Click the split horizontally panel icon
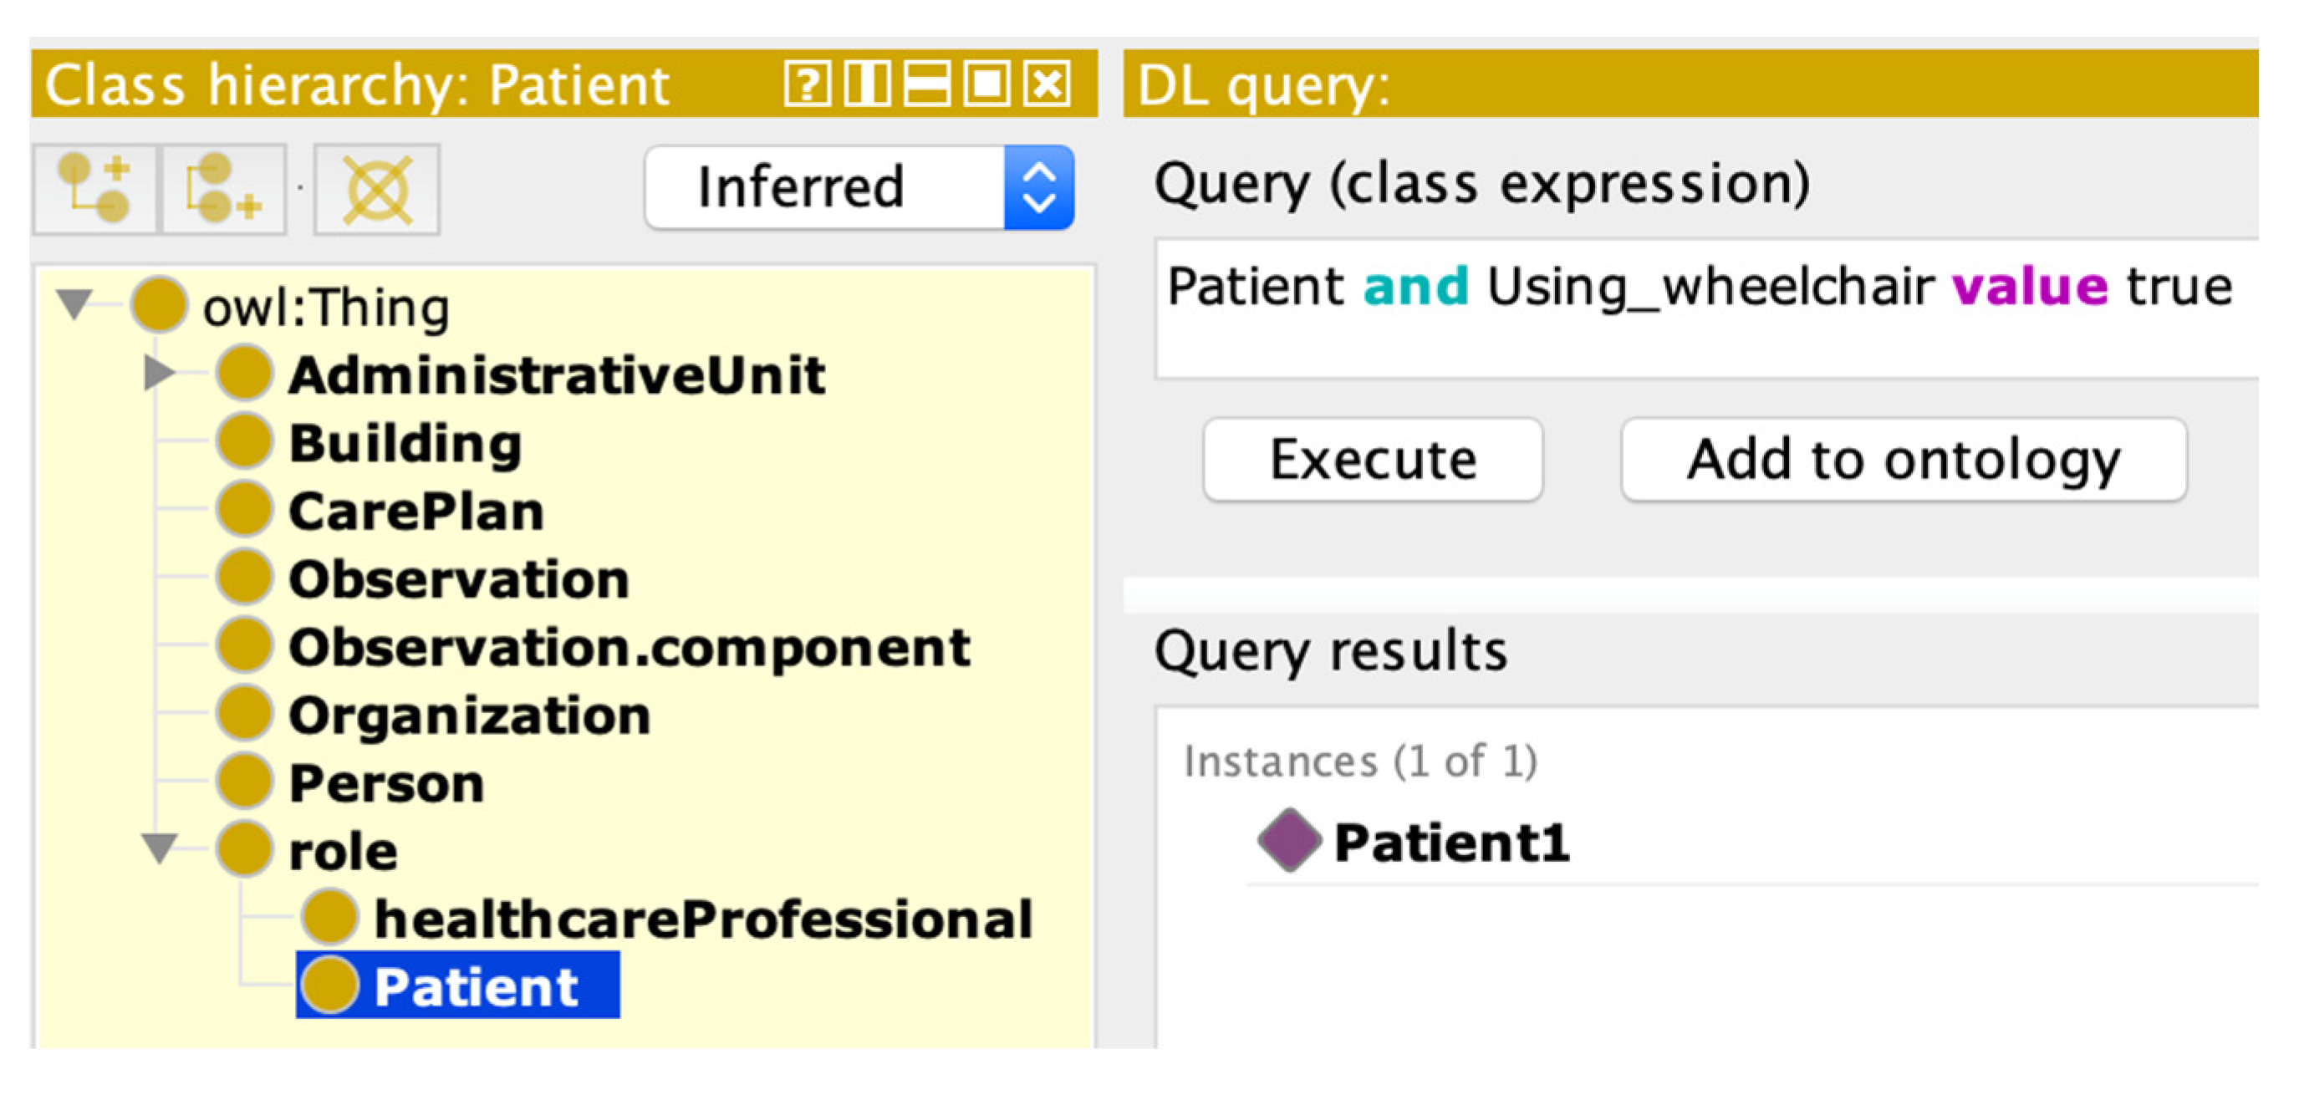 926,84
